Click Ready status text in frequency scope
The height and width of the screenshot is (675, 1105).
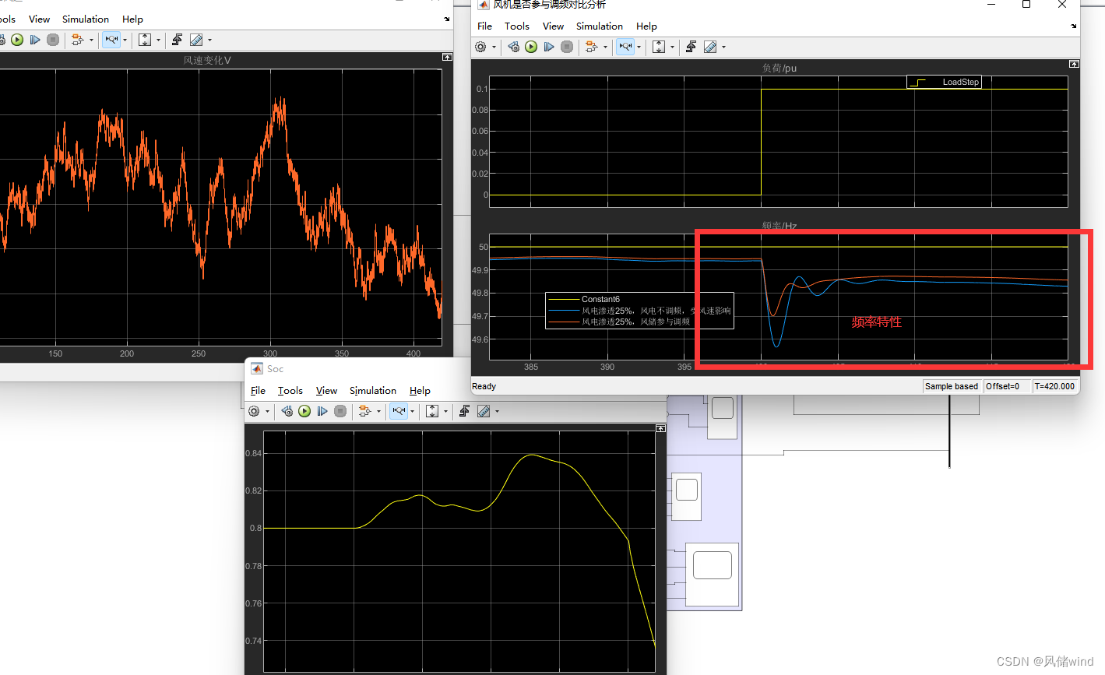(x=484, y=386)
